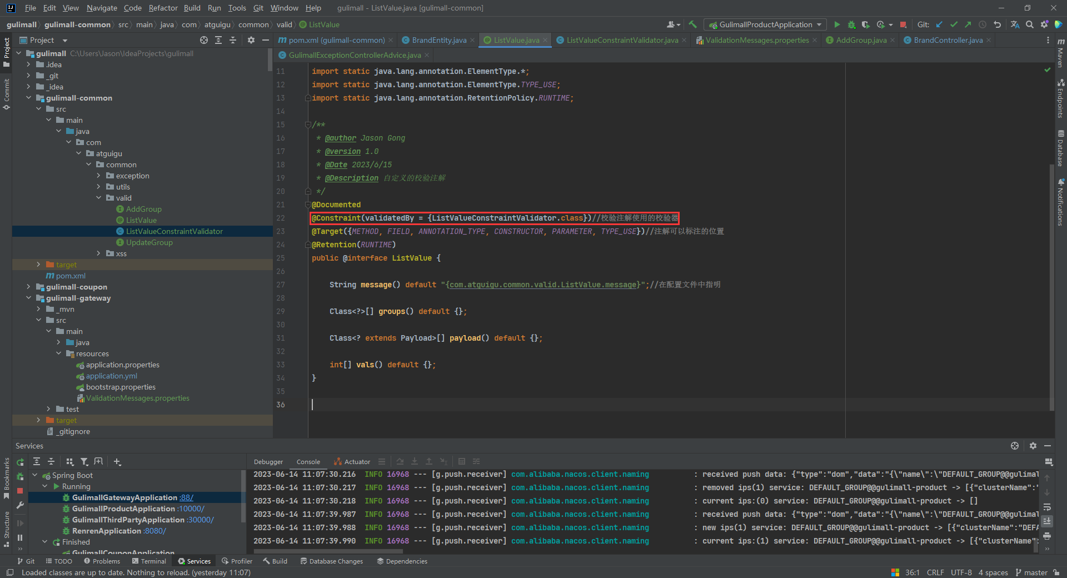Start debugging with the green bug icon
1067x578 pixels.
pos(851,24)
